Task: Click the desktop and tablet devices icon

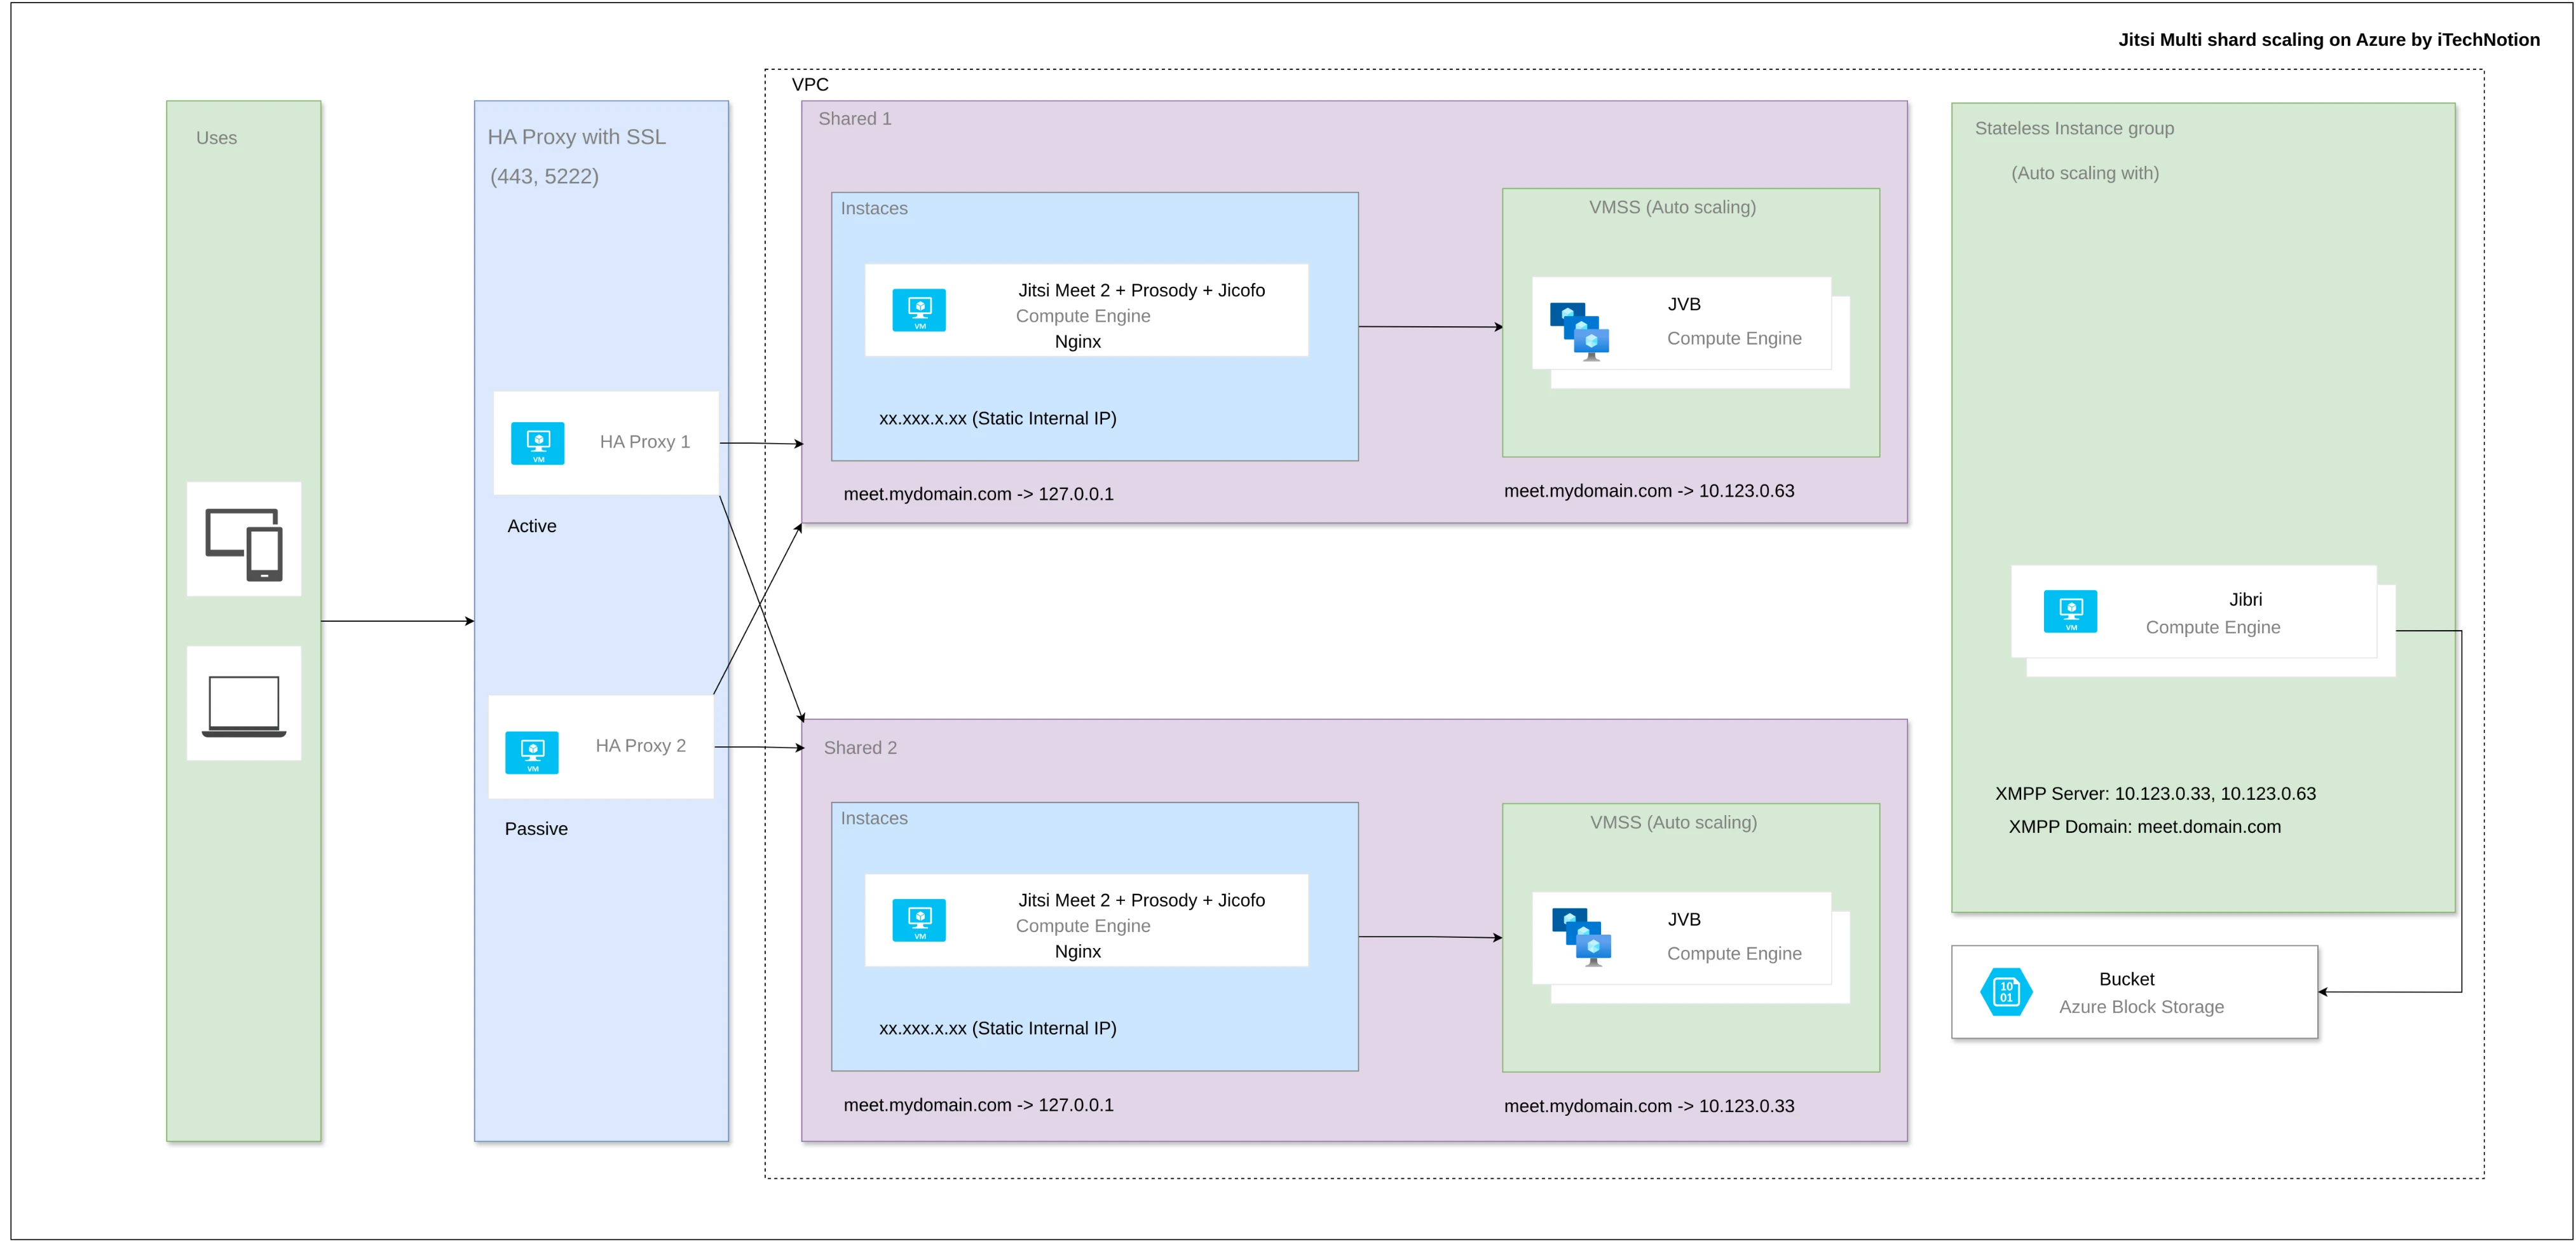Action: pos(244,544)
